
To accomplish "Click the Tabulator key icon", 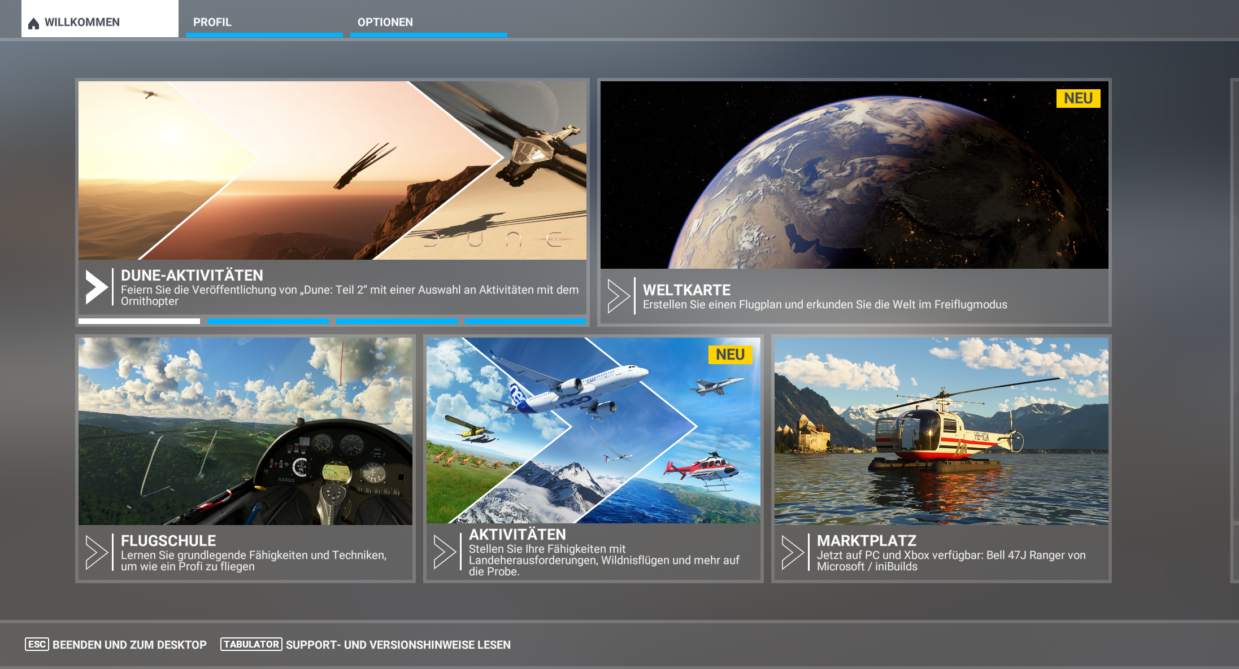I will (x=251, y=644).
